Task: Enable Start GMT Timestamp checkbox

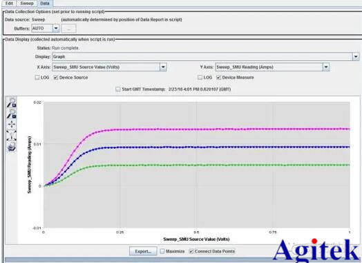Action: tap(117, 89)
